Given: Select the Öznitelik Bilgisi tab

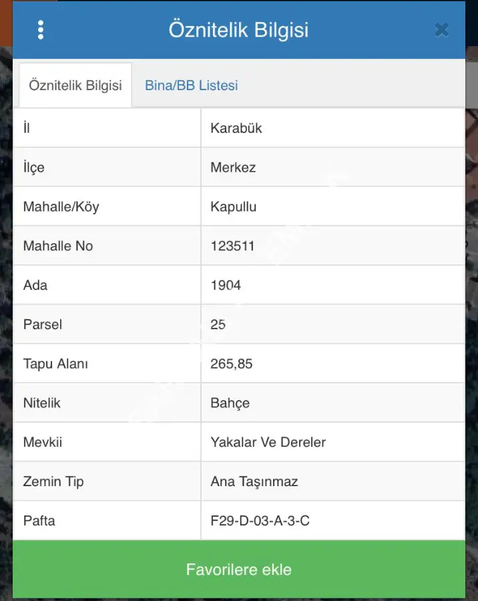Looking at the screenshot, I should pyautogui.click(x=75, y=85).
